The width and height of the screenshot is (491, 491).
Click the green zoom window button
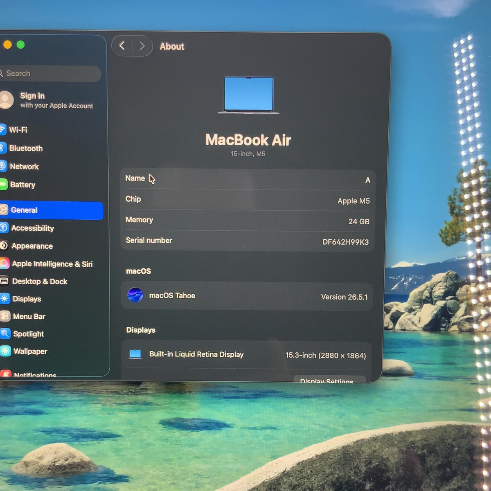coord(20,45)
